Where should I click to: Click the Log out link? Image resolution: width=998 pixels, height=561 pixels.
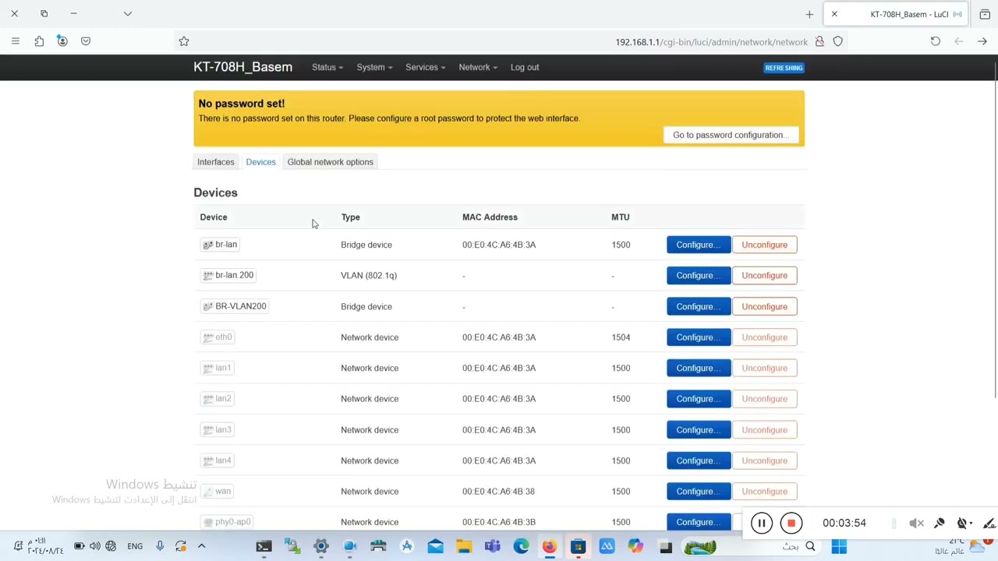tap(525, 67)
